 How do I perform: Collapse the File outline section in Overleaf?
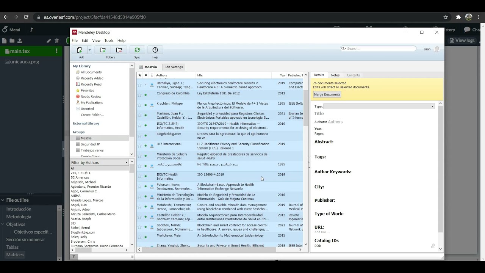point(2,200)
